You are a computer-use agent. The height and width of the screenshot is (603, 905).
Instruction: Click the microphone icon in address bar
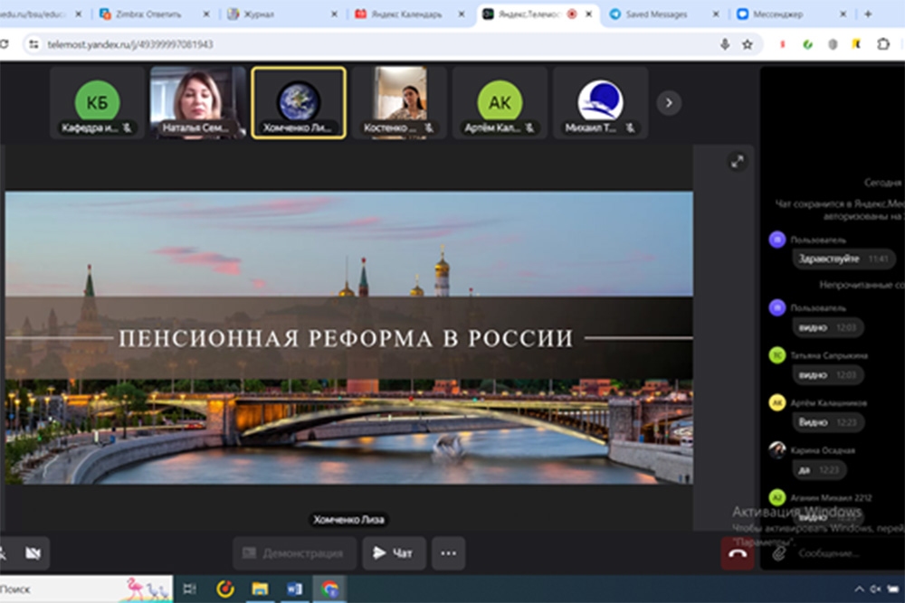click(725, 44)
